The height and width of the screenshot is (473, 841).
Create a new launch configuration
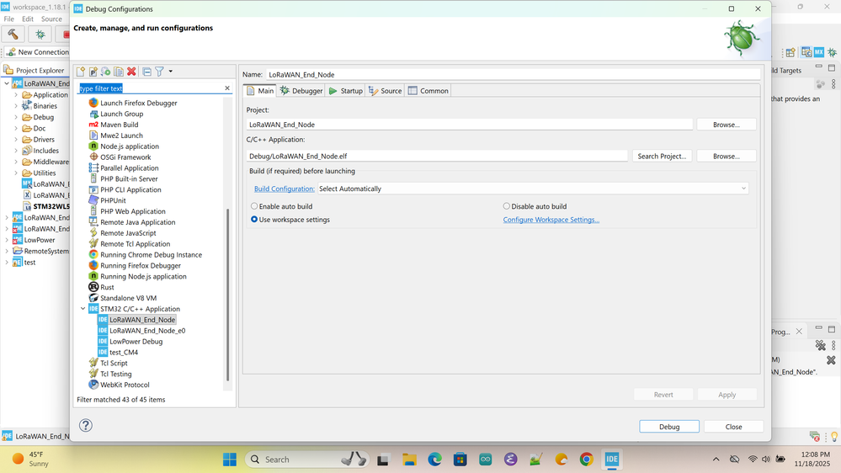point(81,72)
